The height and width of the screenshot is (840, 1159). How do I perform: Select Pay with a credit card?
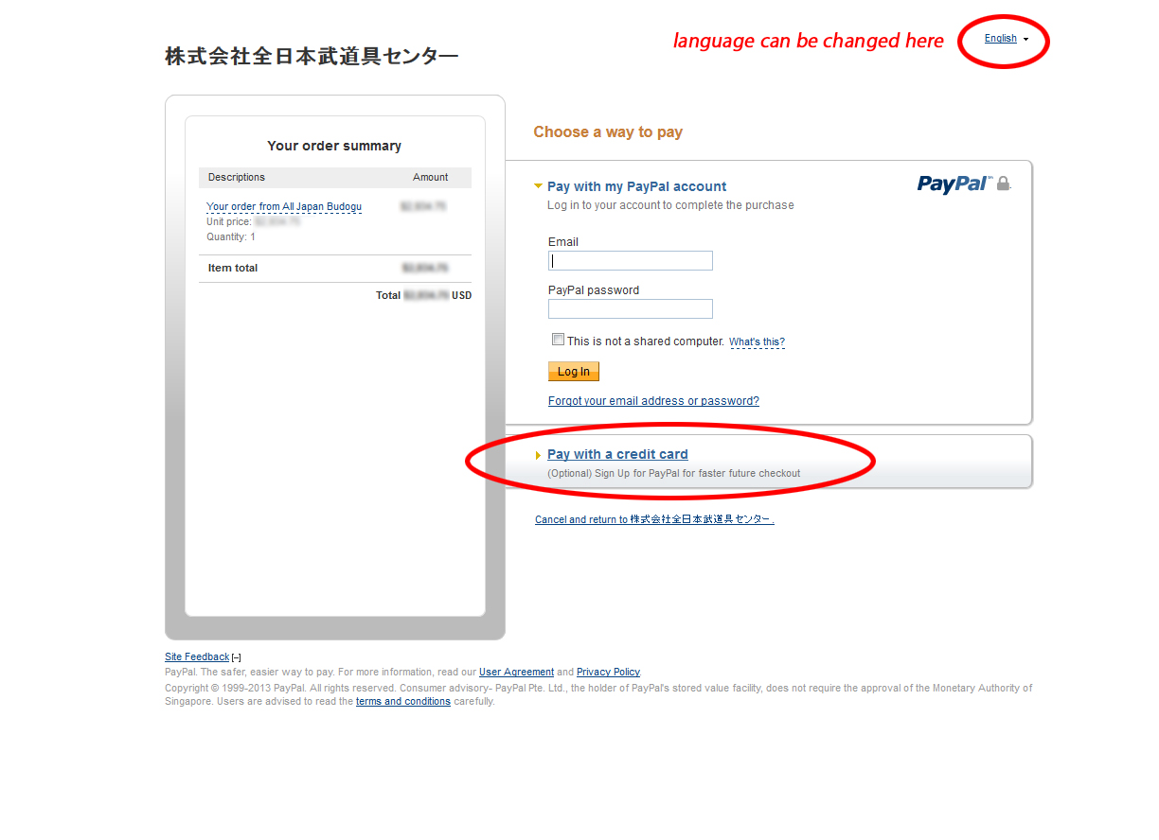617,454
